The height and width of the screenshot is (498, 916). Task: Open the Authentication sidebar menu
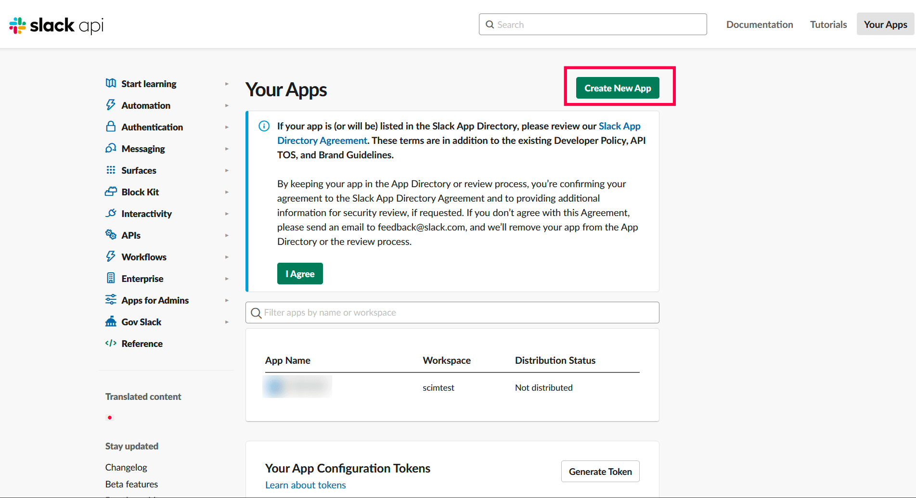click(x=152, y=127)
